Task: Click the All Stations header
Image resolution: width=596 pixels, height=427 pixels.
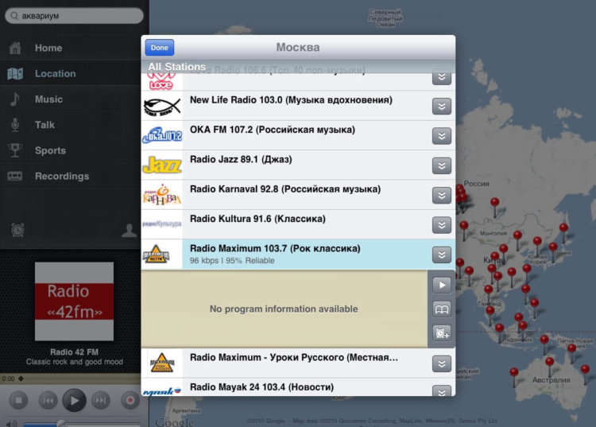Action: pyautogui.click(x=176, y=67)
